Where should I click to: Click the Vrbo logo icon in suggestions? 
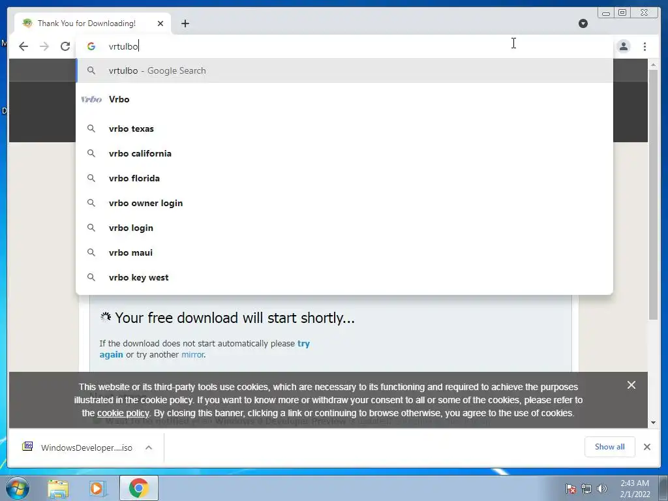click(91, 99)
